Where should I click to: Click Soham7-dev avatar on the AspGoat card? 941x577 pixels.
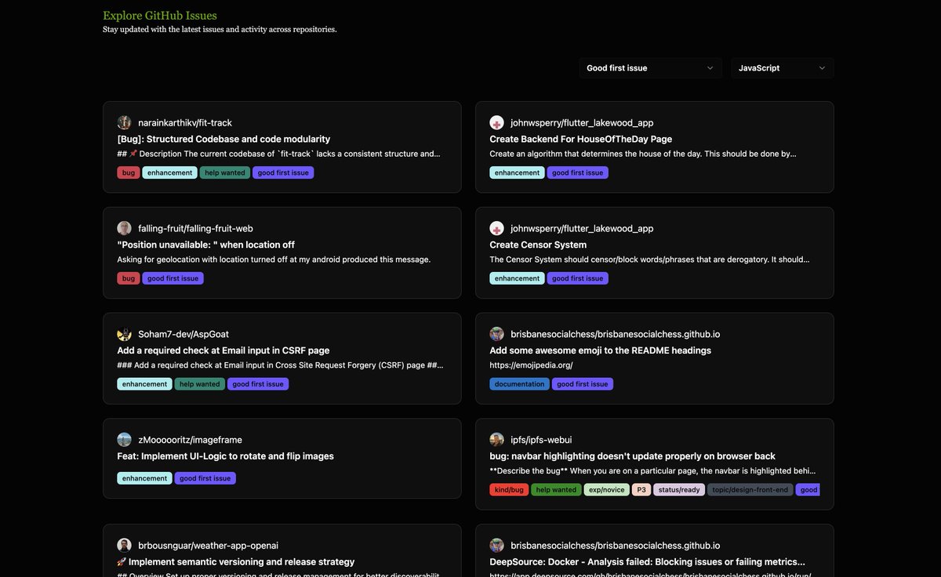(x=125, y=334)
